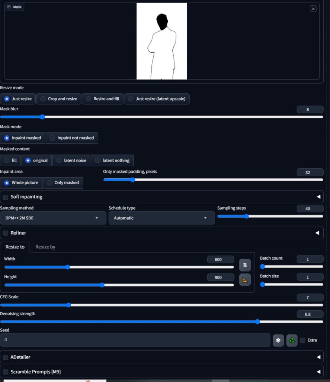Screen dimensions: 330x382
Task: Randomize seed with the dice button
Action: (278, 340)
